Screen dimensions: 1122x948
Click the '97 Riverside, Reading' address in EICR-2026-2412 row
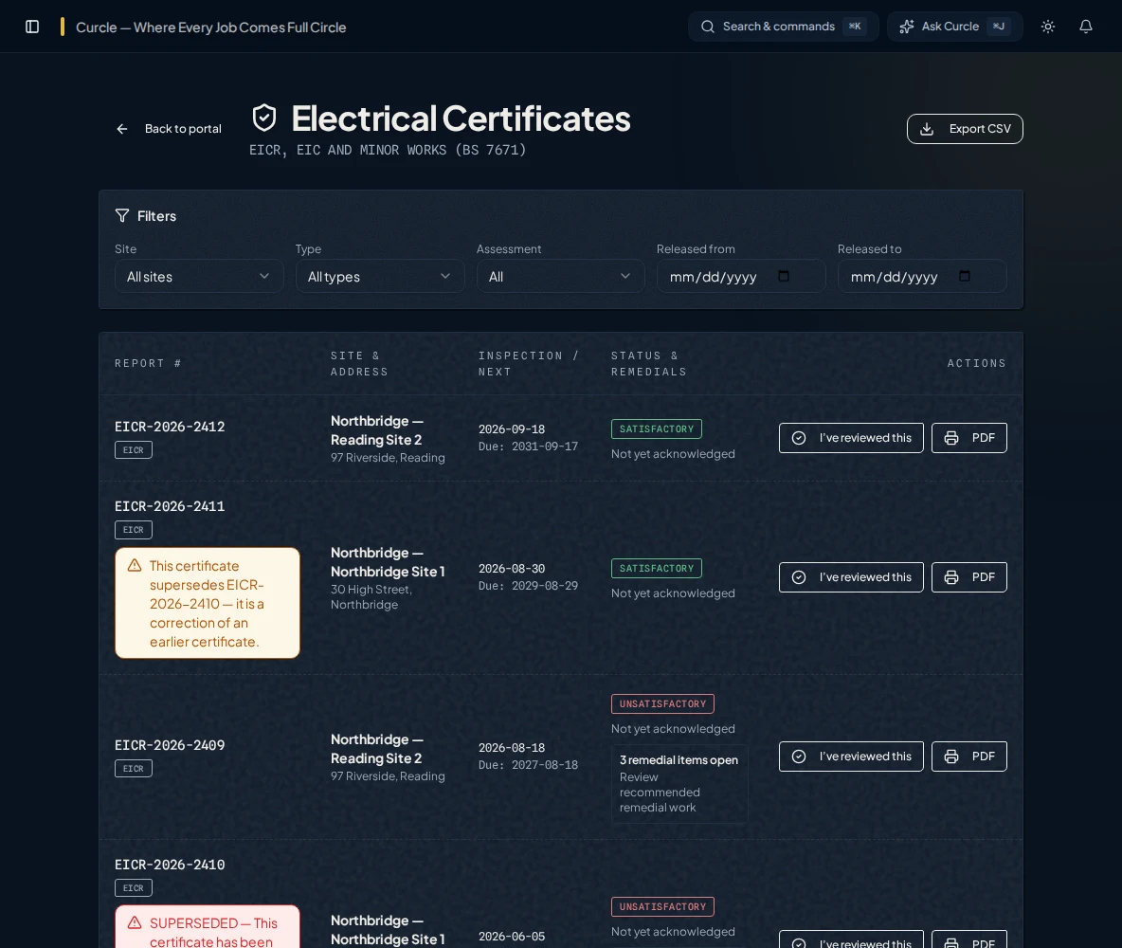[x=388, y=458]
